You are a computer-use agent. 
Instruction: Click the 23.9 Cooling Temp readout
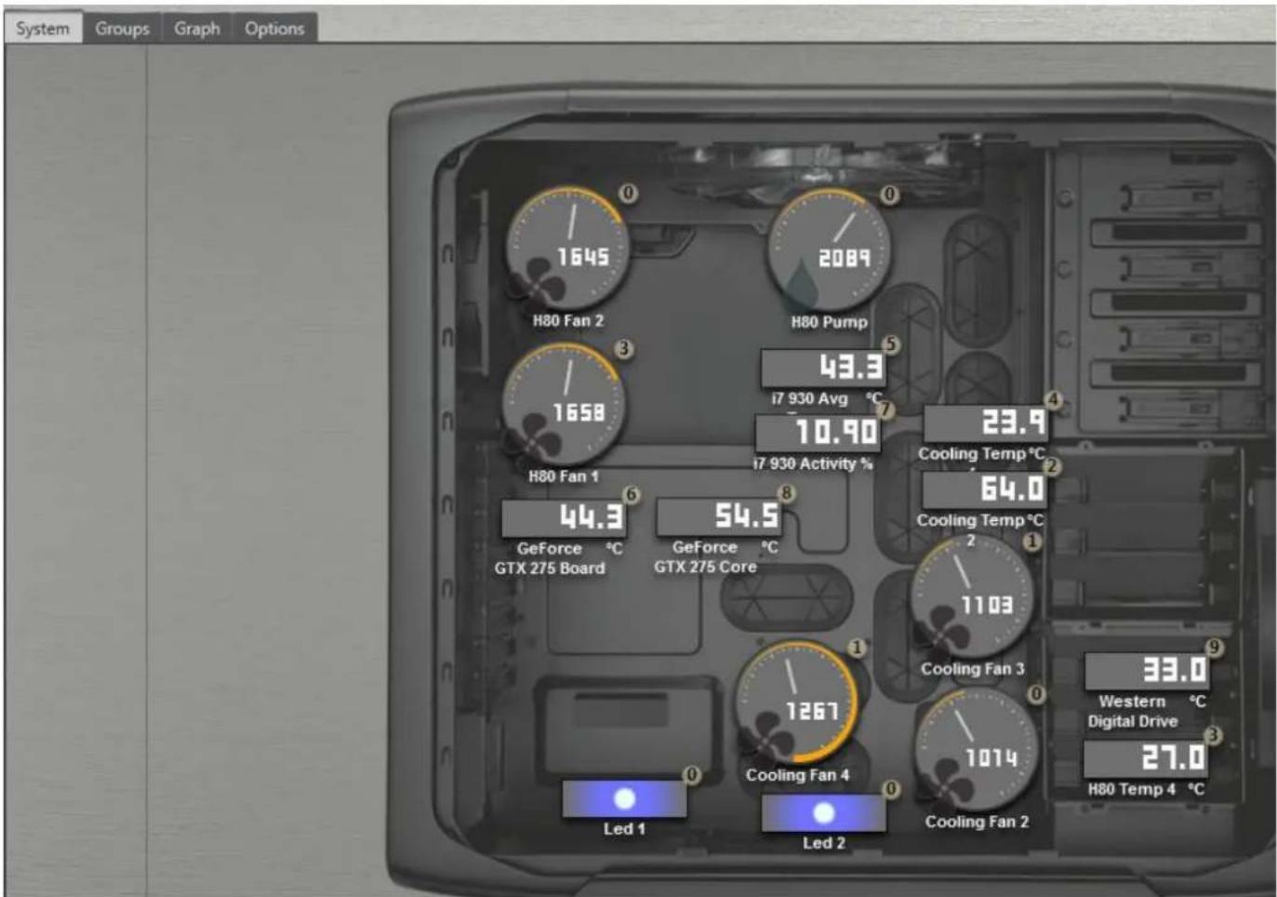point(986,423)
